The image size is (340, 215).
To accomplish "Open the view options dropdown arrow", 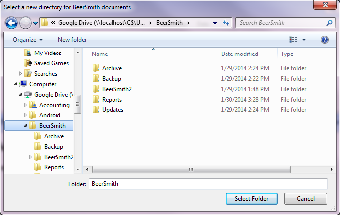I will point(304,40).
